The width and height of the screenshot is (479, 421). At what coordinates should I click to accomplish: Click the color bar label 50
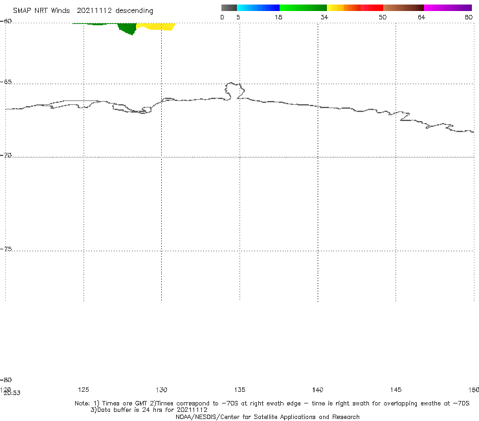coord(383,17)
